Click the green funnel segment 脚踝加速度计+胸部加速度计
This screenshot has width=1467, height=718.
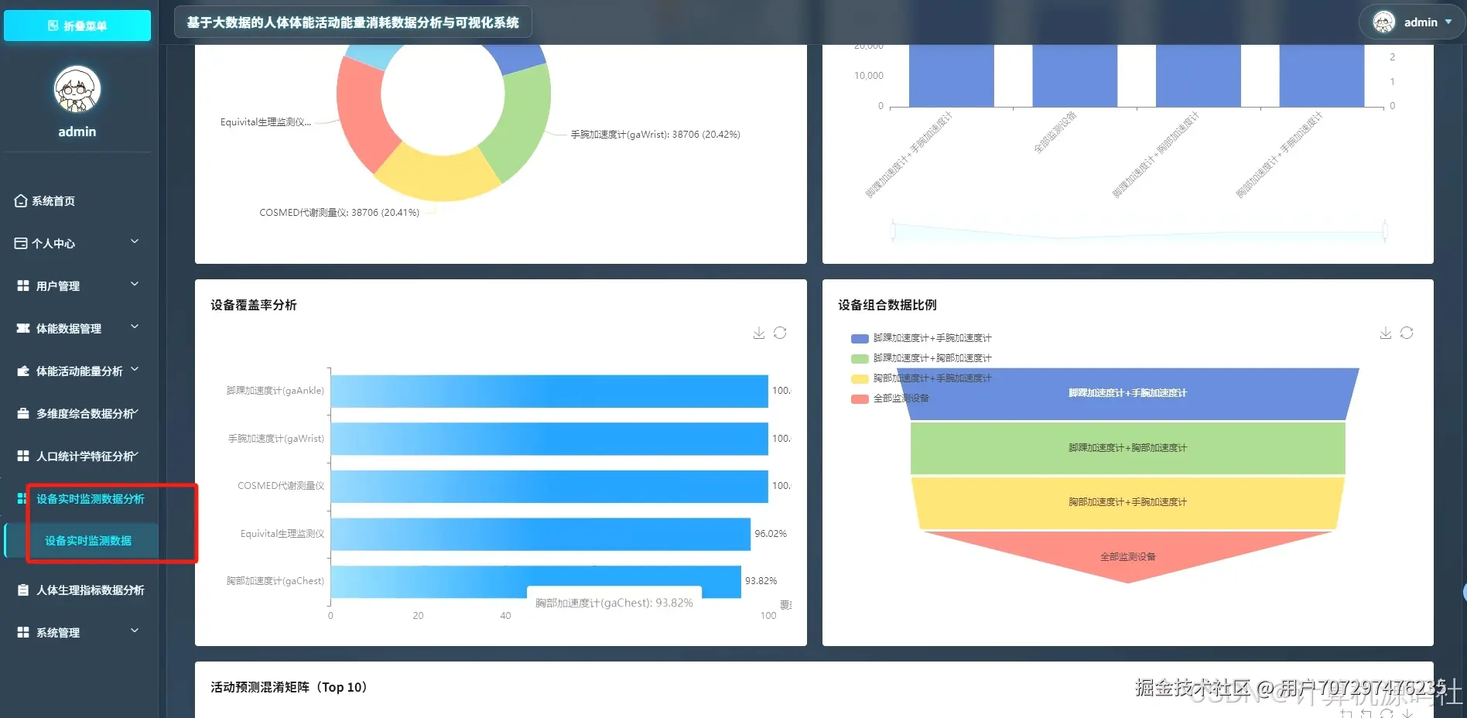click(1127, 448)
